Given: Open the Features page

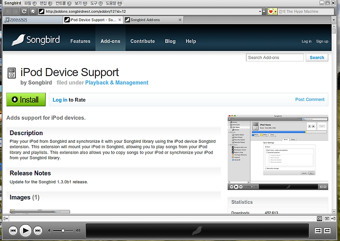Looking at the screenshot, I should click(80, 41).
